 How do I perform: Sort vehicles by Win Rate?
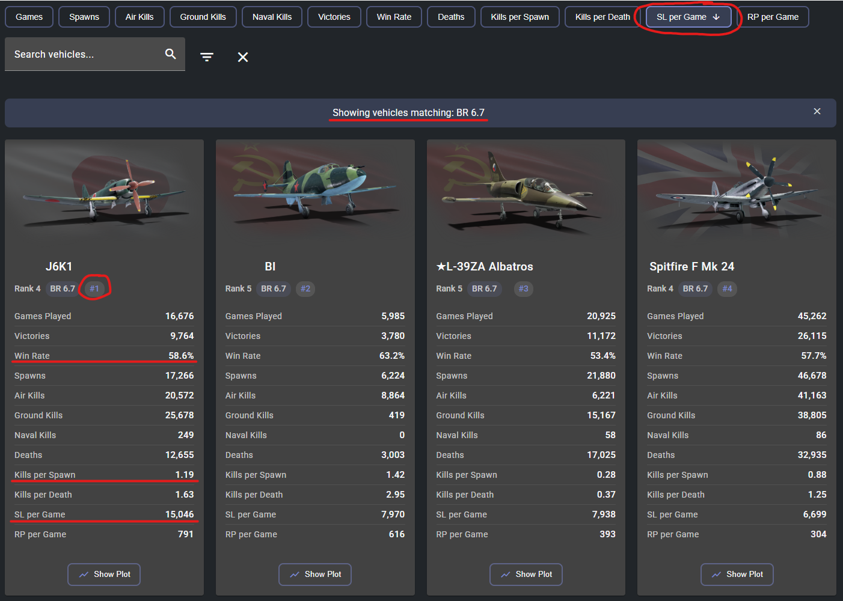point(394,17)
